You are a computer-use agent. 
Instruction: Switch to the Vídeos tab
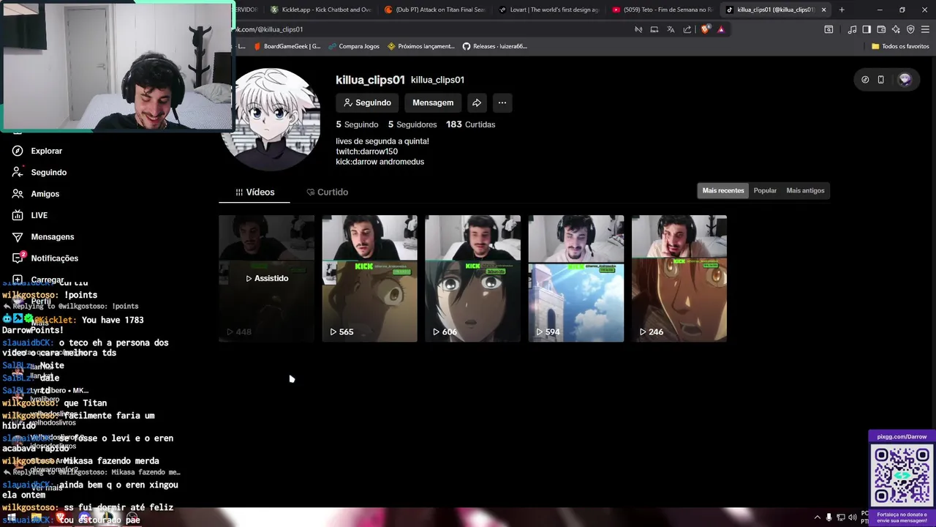pos(254,192)
